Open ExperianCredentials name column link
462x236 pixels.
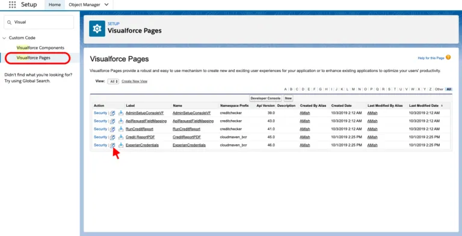(x=189, y=145)
